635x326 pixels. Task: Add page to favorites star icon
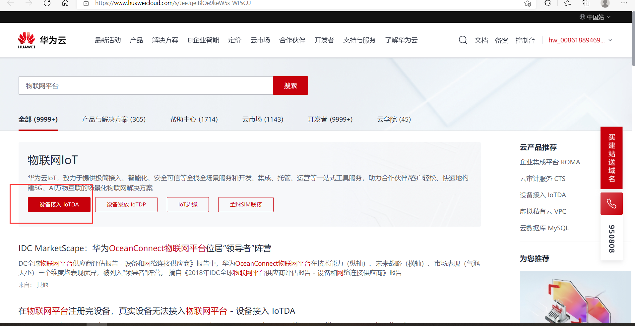[528, 3]
